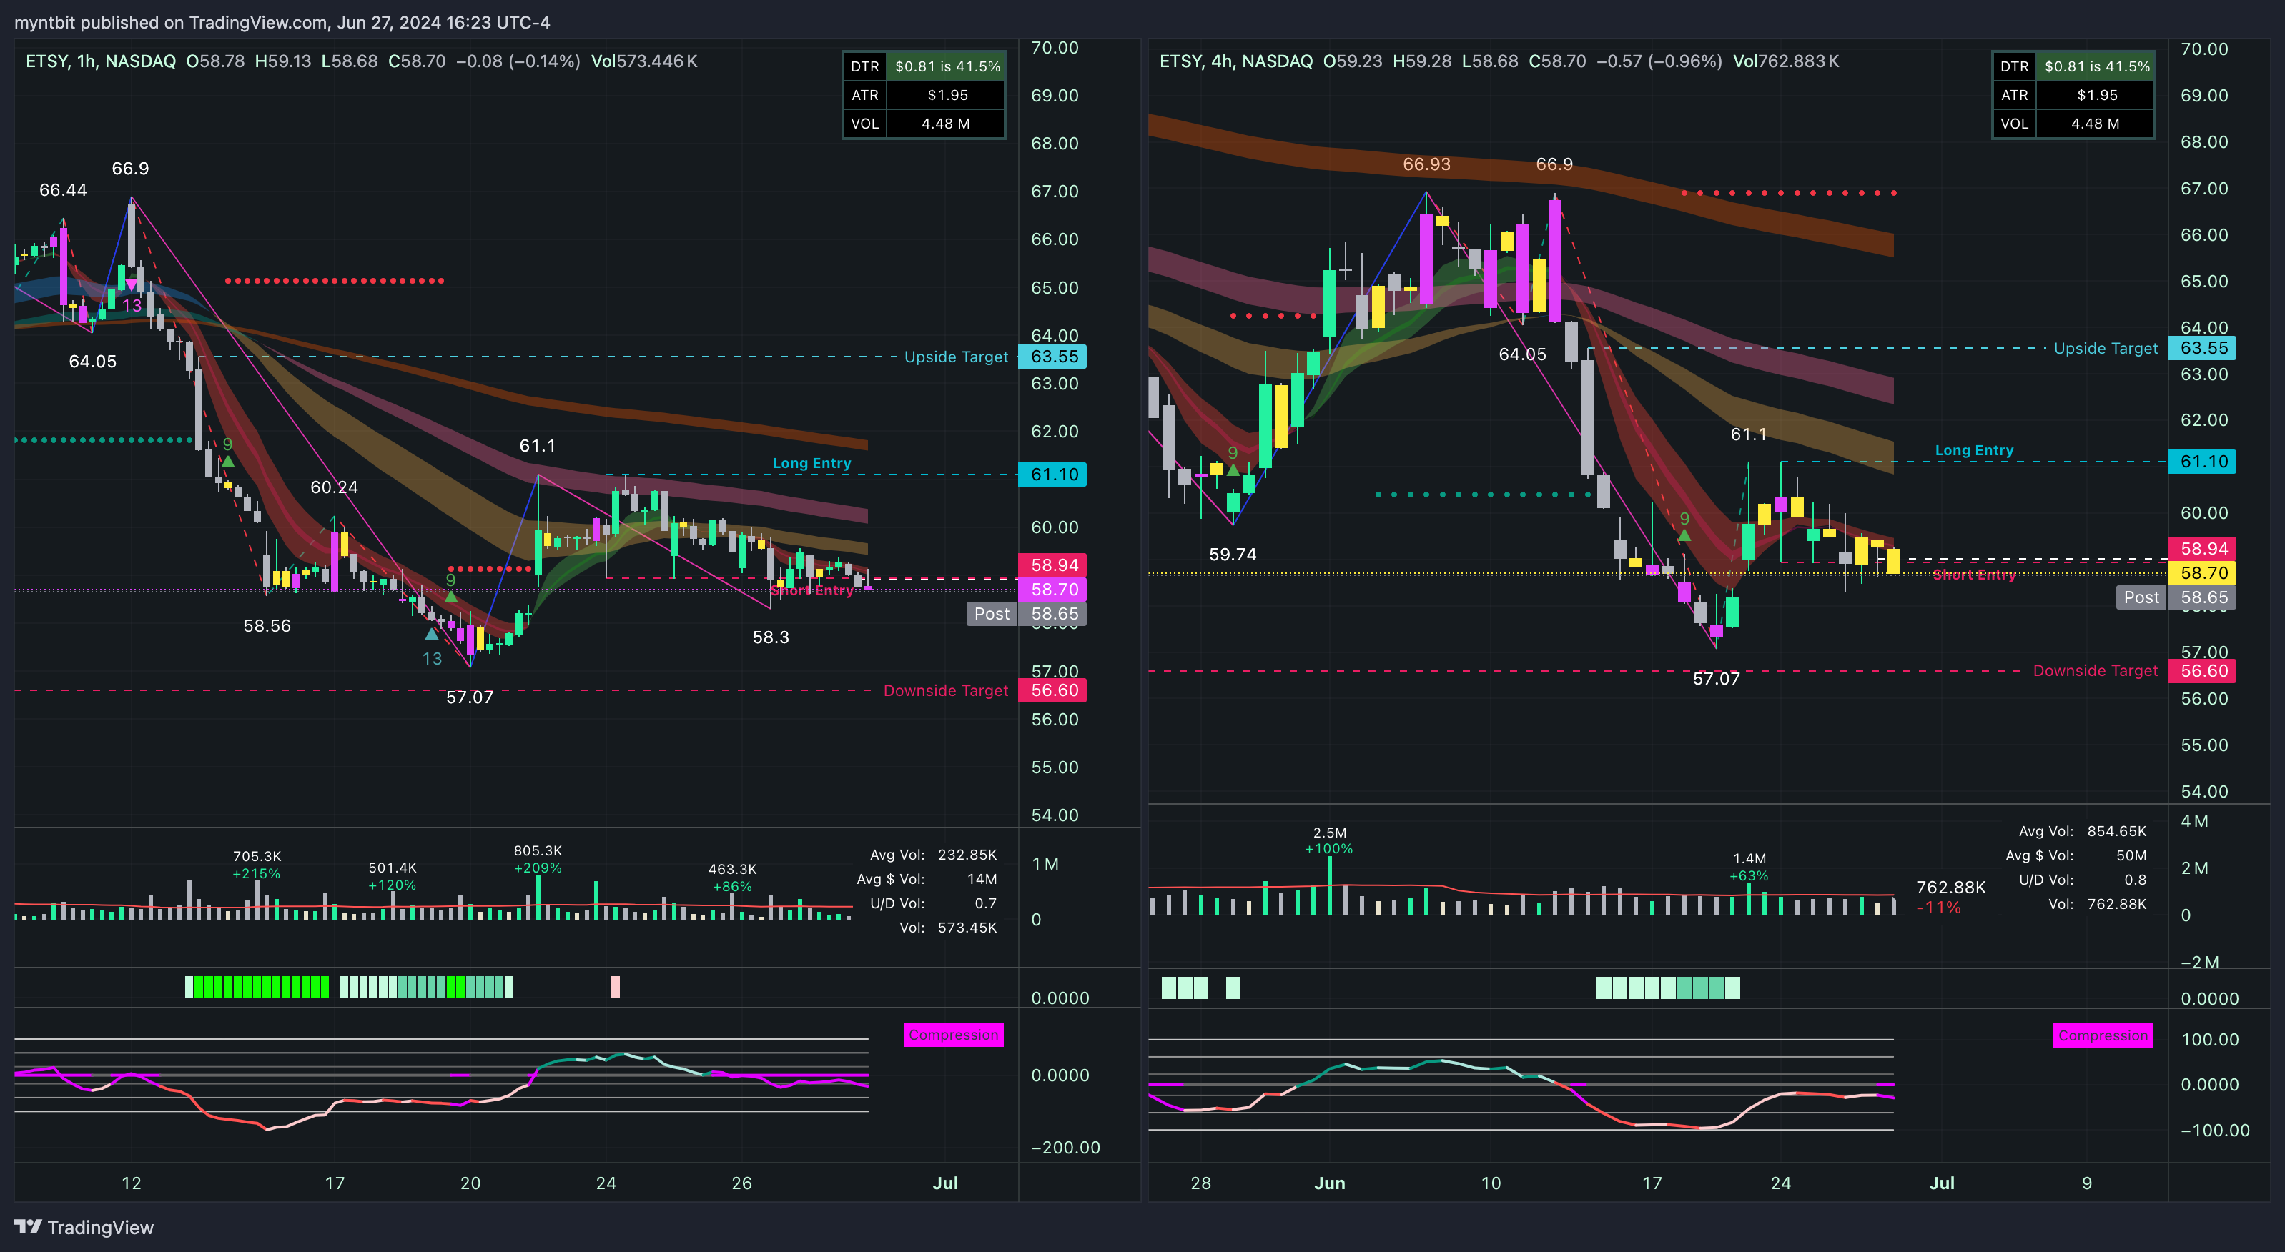Click Compression label on the 4h chart oscillator
This screenshot has height=1252, width=2285.
(2102, 1035)
